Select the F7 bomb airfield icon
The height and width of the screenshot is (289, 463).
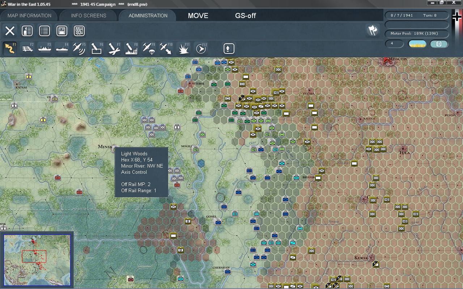point(114,48)
